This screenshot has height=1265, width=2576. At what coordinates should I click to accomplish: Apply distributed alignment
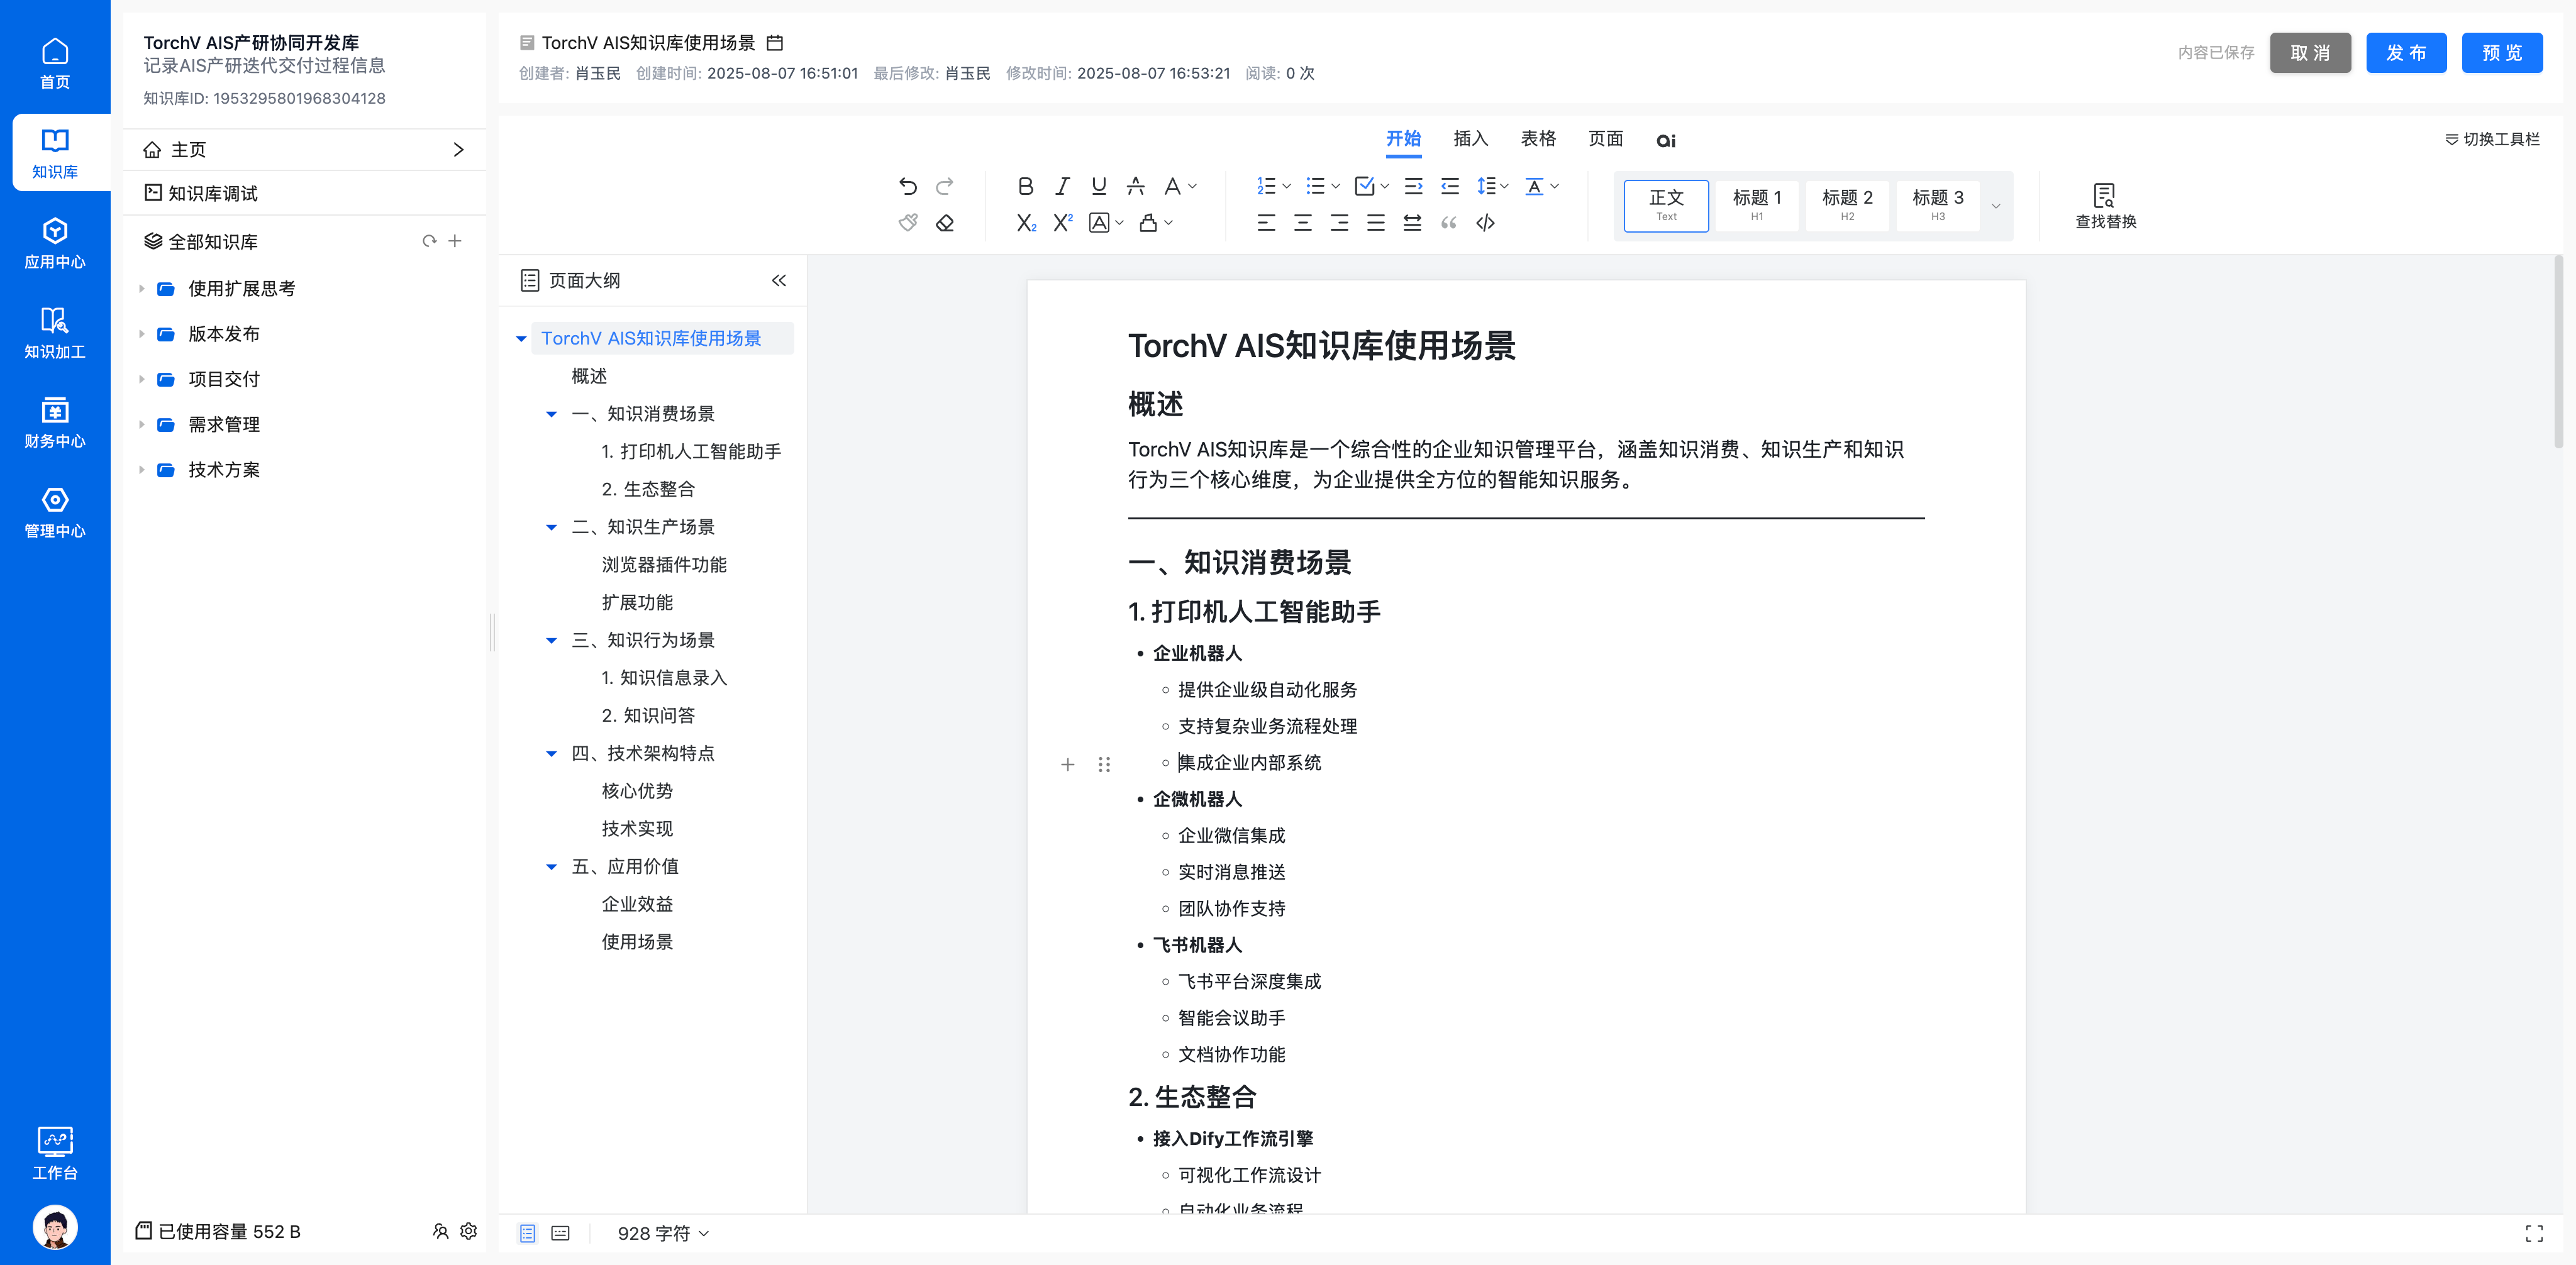pyautogui.click(x=1412, y=223)
